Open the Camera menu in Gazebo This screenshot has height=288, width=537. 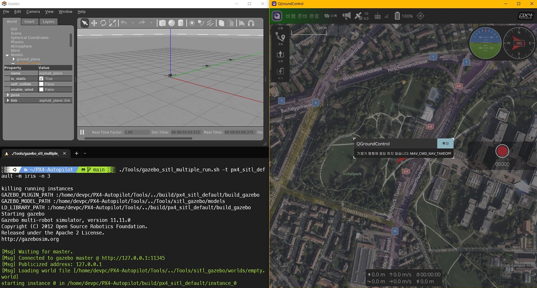click(33, 11)
